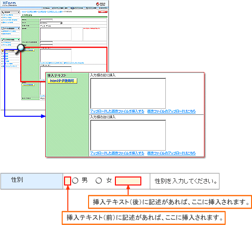This screenshot has width=252, height=225.
Task: Click the large htmlタグ使用可 button
Action: tap(62, 81)
